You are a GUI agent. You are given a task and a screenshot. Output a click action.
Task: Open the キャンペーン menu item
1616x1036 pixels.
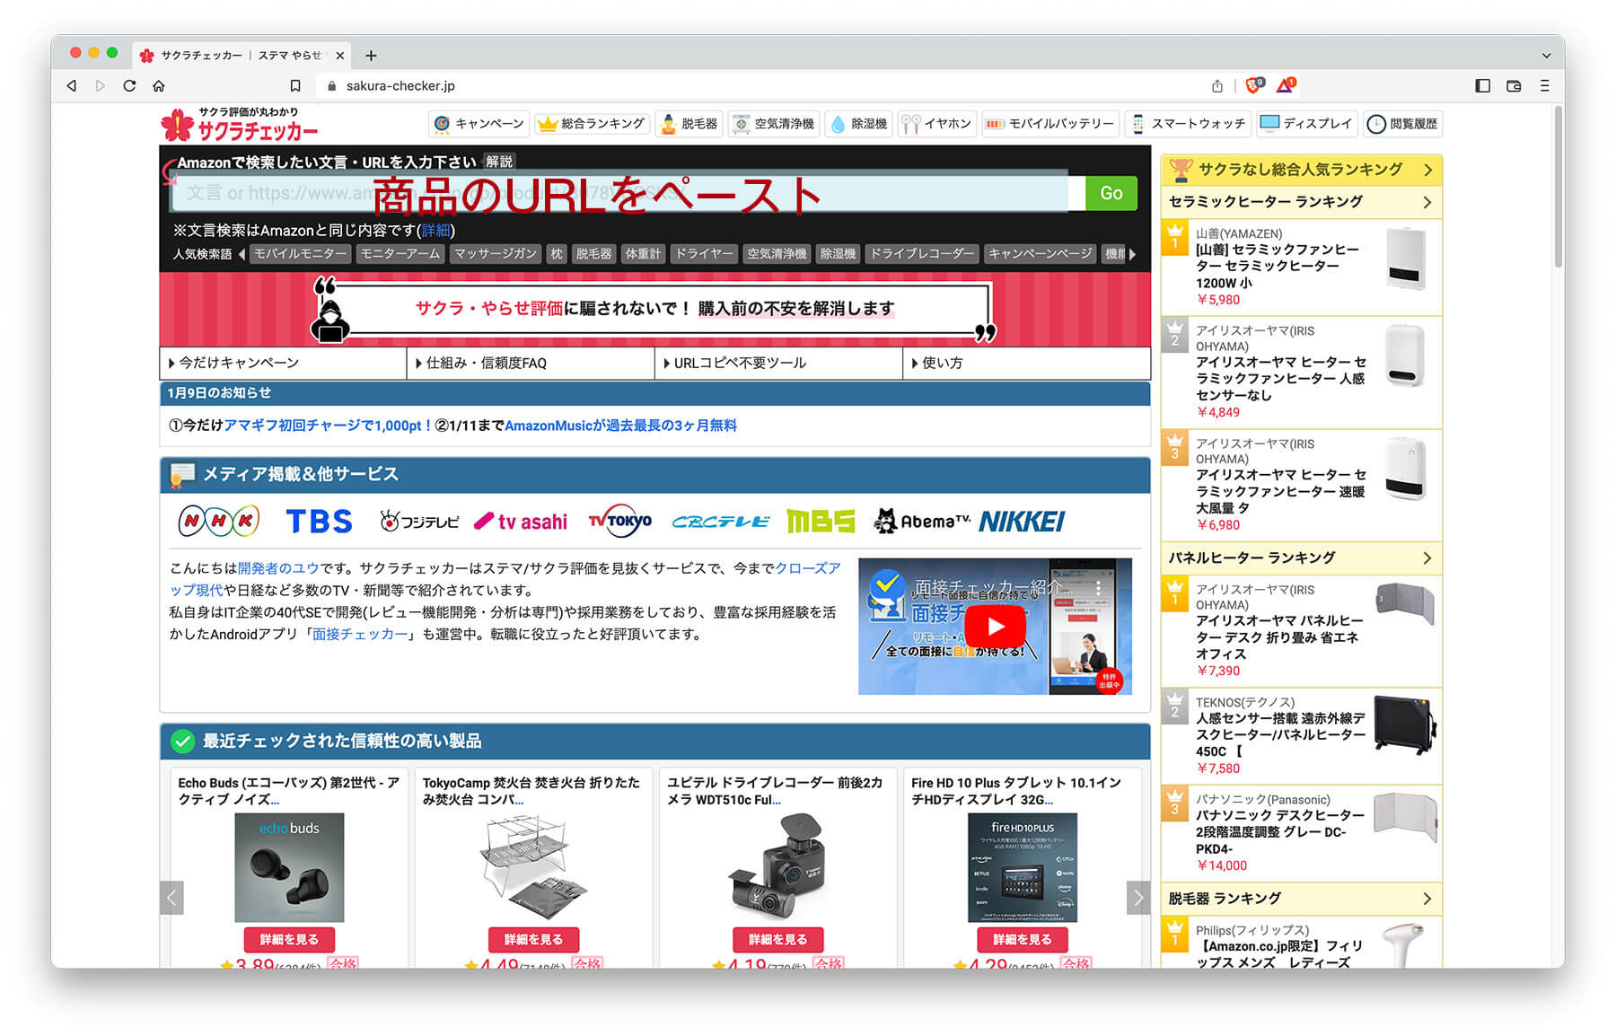(479, 124)
